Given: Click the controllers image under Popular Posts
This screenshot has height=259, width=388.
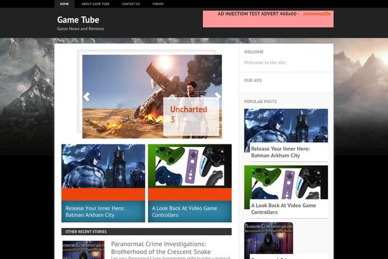Looking at the screenshot, I should click(286, 182).
